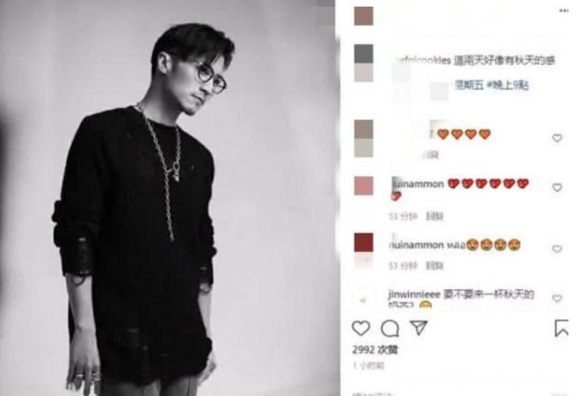Like the red hearts comment by uinammon
This screenshot has height=396, width=579.
[557, 187]
